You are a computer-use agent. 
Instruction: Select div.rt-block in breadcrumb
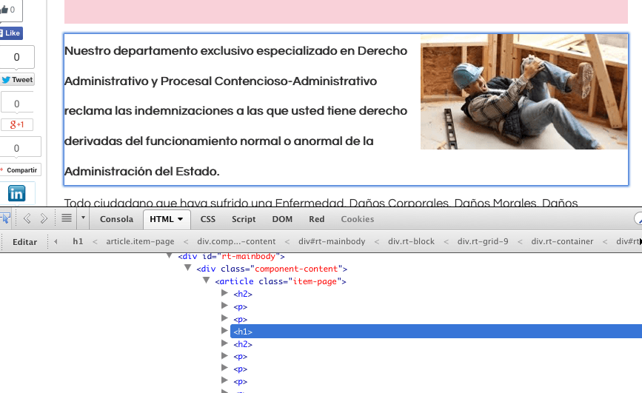point(411,241)
